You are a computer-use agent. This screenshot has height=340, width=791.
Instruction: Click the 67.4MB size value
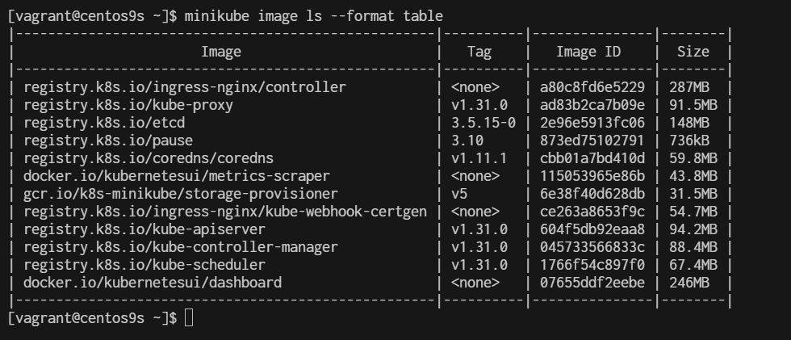[693, 265]
